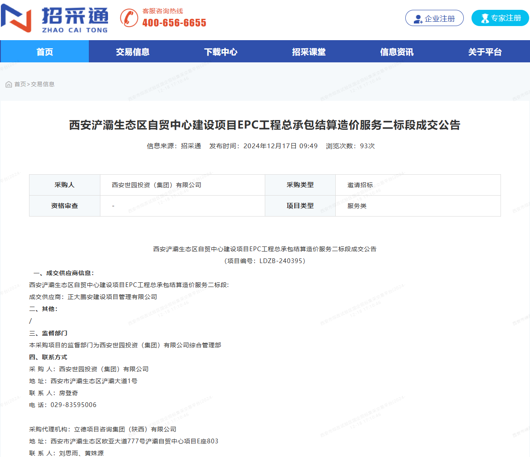
Task: Click the expert icon in 专家注册
Action: tap(485, 18)
